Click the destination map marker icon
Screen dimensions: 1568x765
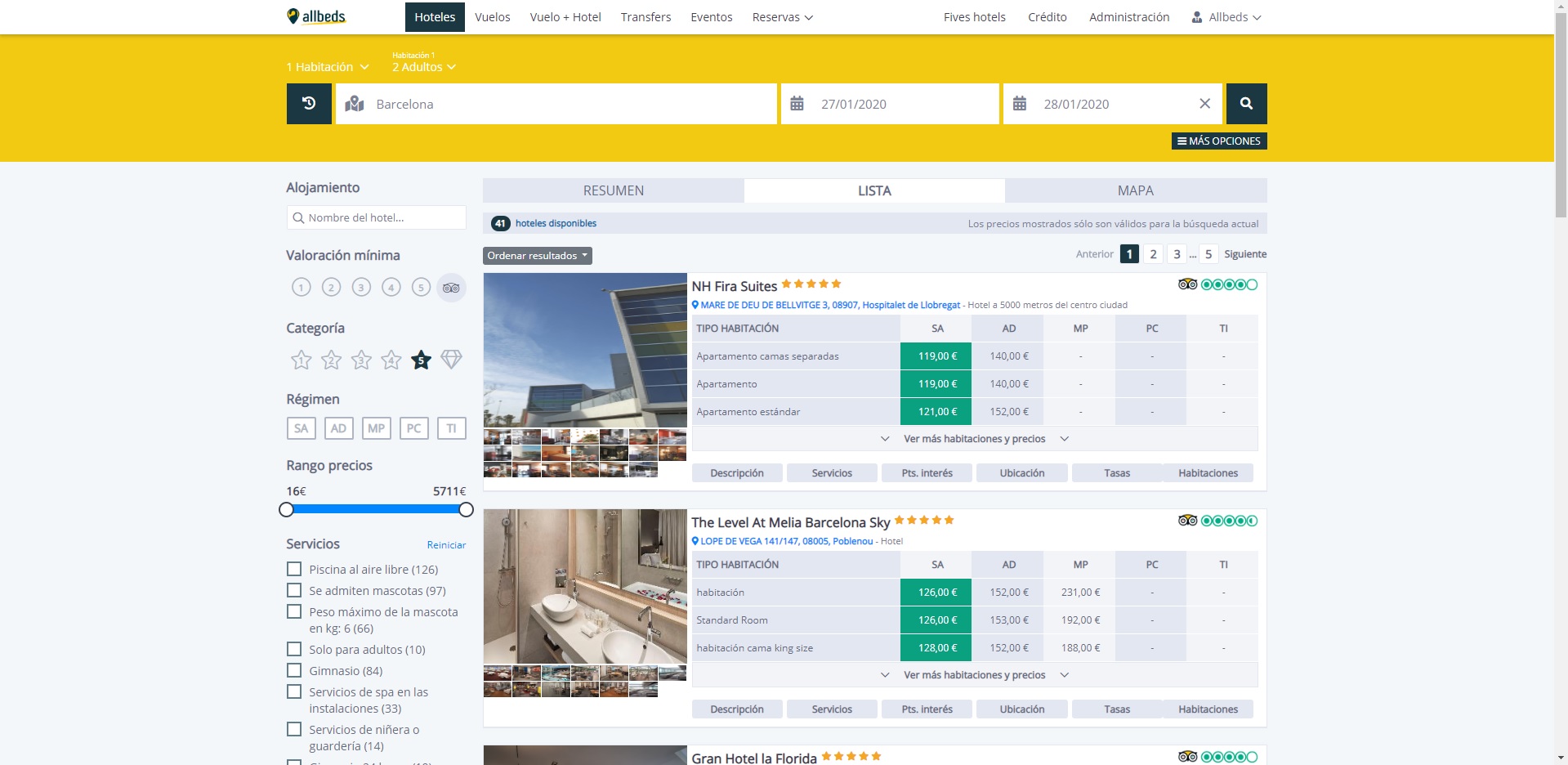355,104
